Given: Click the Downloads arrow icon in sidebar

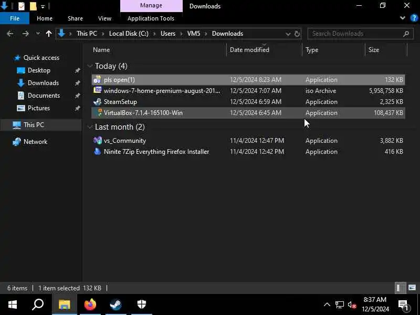Looking at the screenshot, I should (21, 83).
